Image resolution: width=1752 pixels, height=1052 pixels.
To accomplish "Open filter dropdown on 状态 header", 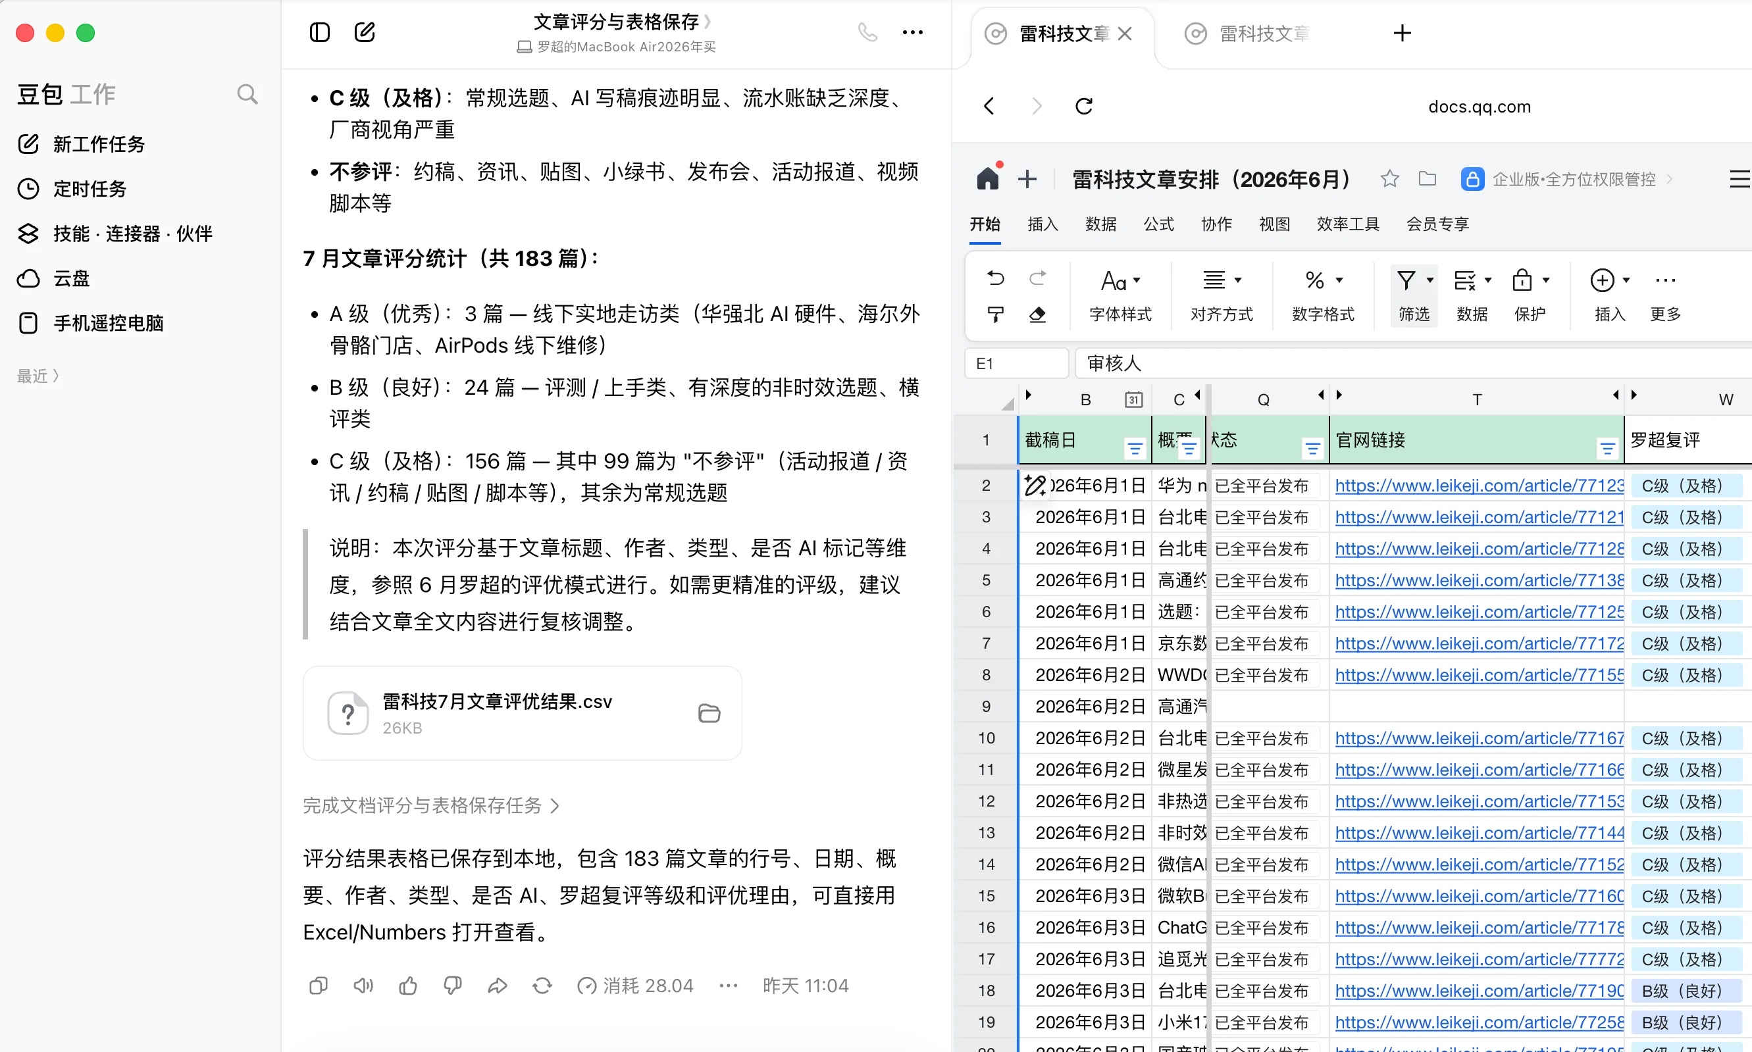I will 1312,448.
